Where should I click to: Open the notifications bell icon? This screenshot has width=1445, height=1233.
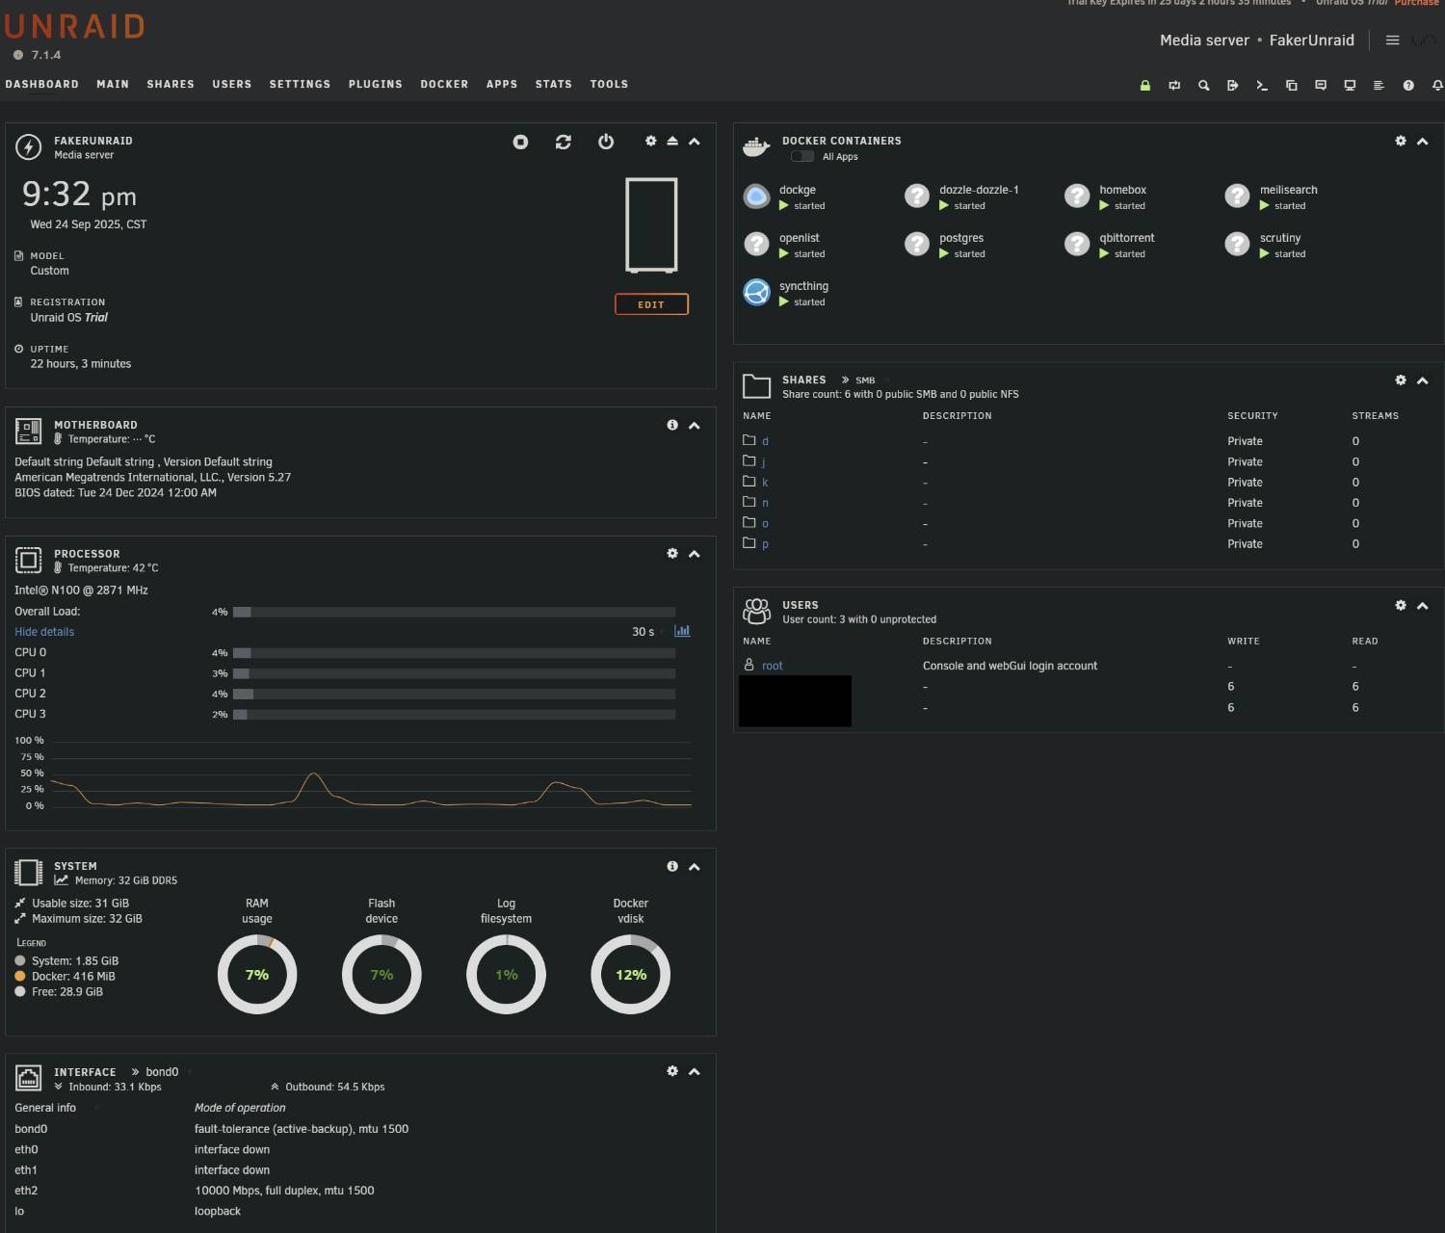(1437, 86)
